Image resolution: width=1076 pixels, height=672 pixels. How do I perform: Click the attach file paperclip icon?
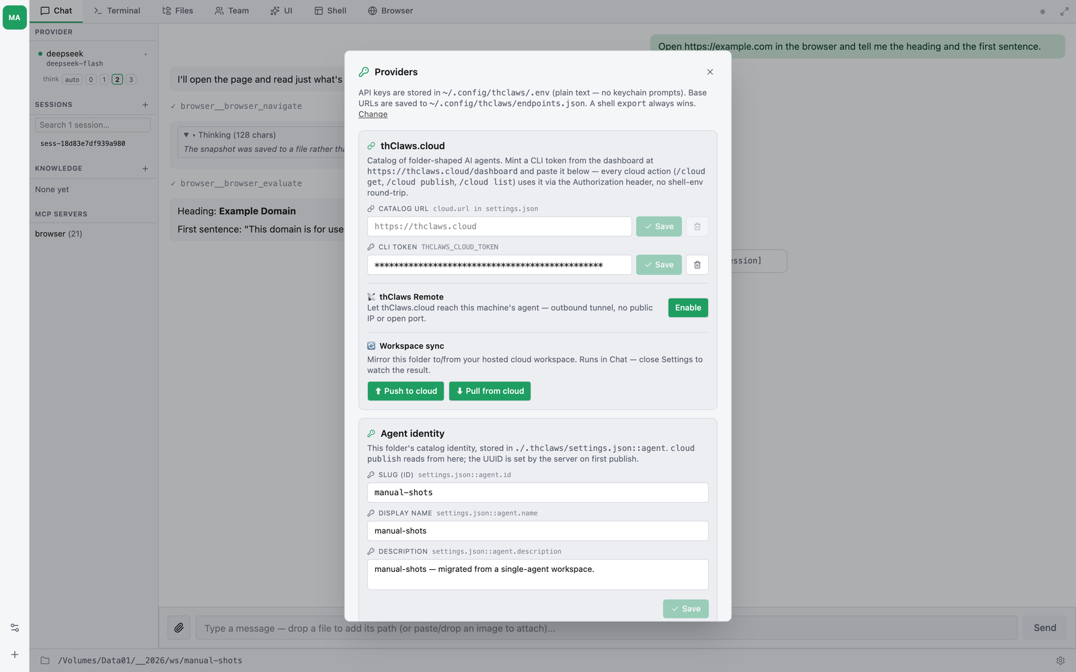[179, 628]
